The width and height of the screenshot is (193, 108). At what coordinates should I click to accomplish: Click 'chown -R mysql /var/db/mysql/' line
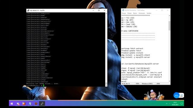(136, 68)
